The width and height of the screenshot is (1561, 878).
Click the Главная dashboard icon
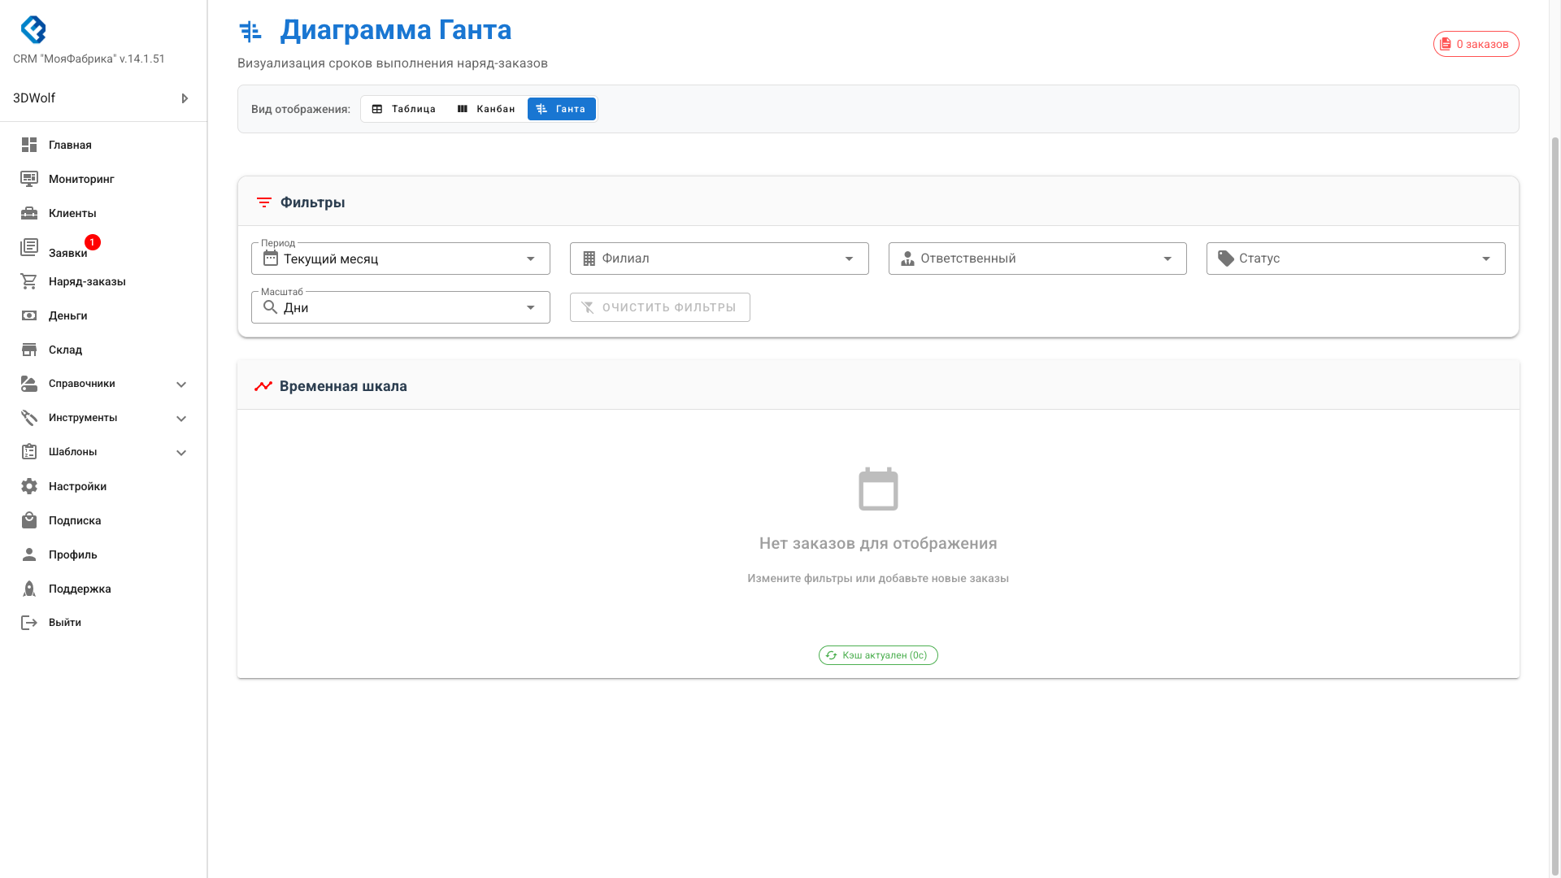click(x=29, y=145)
